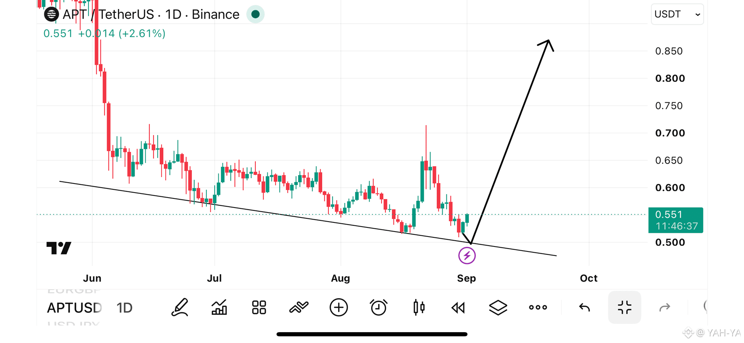Start bar replay with the rewind icon
The height and width of the screenshot is (343, 744).
pos(458,307)
